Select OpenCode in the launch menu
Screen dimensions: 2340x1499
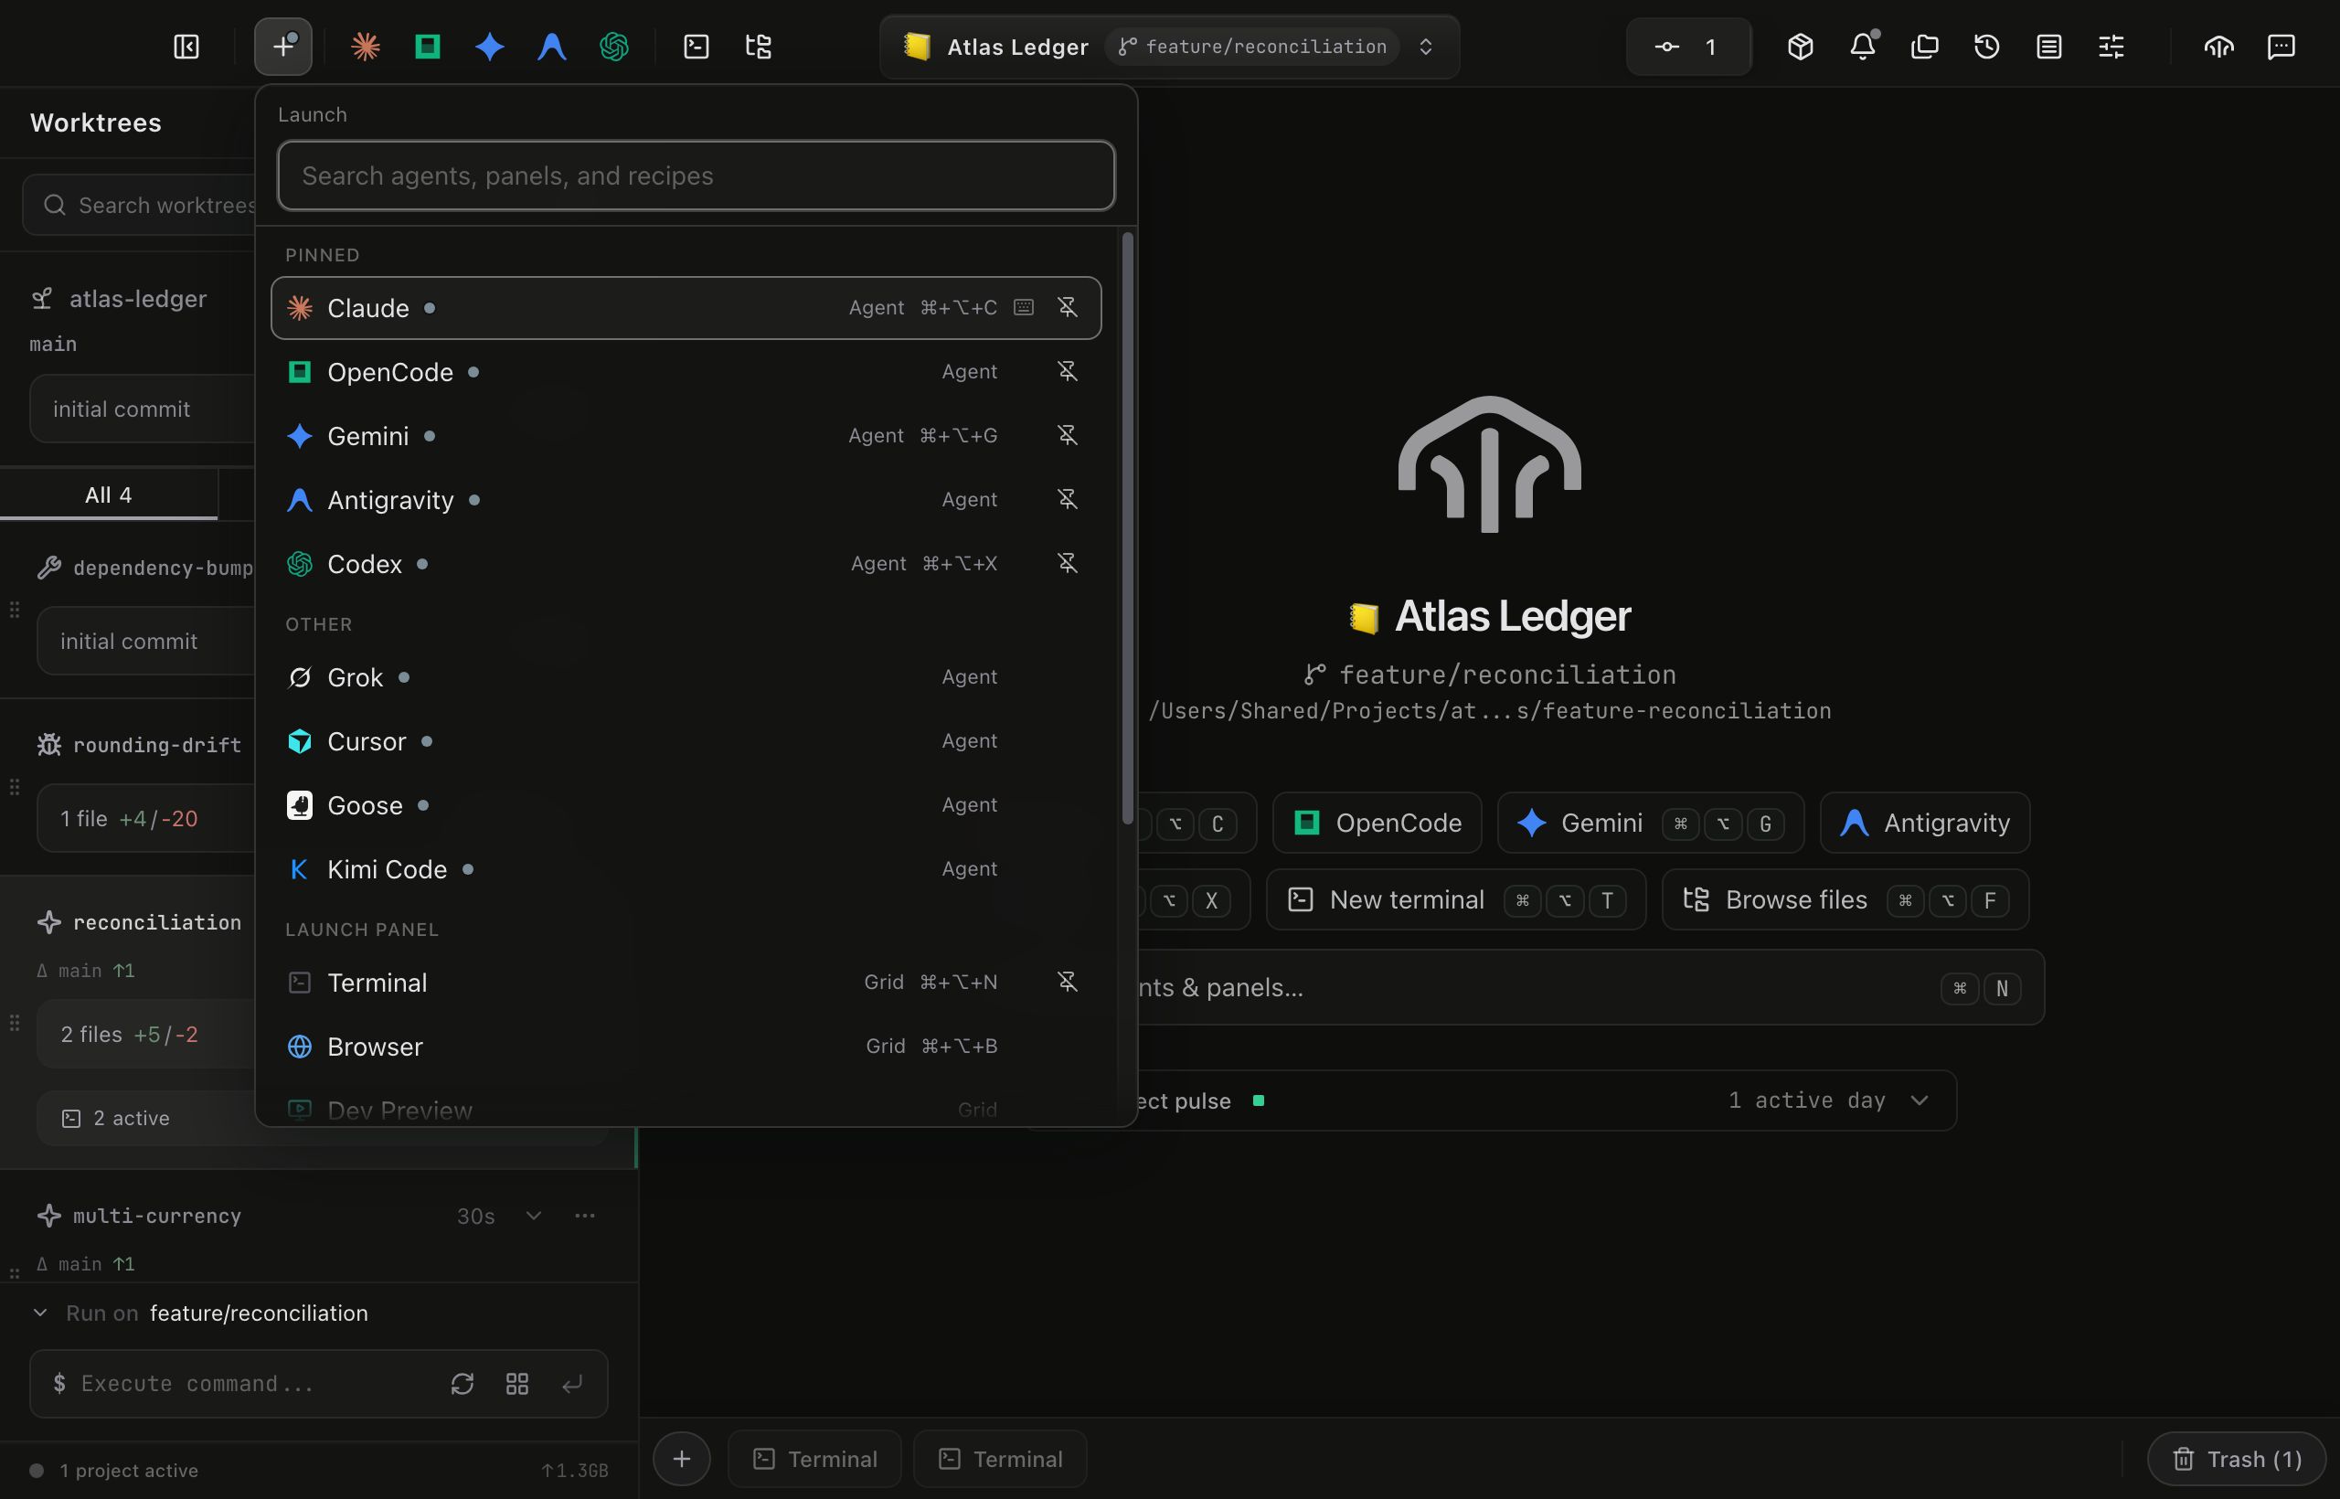pos(686,372)
